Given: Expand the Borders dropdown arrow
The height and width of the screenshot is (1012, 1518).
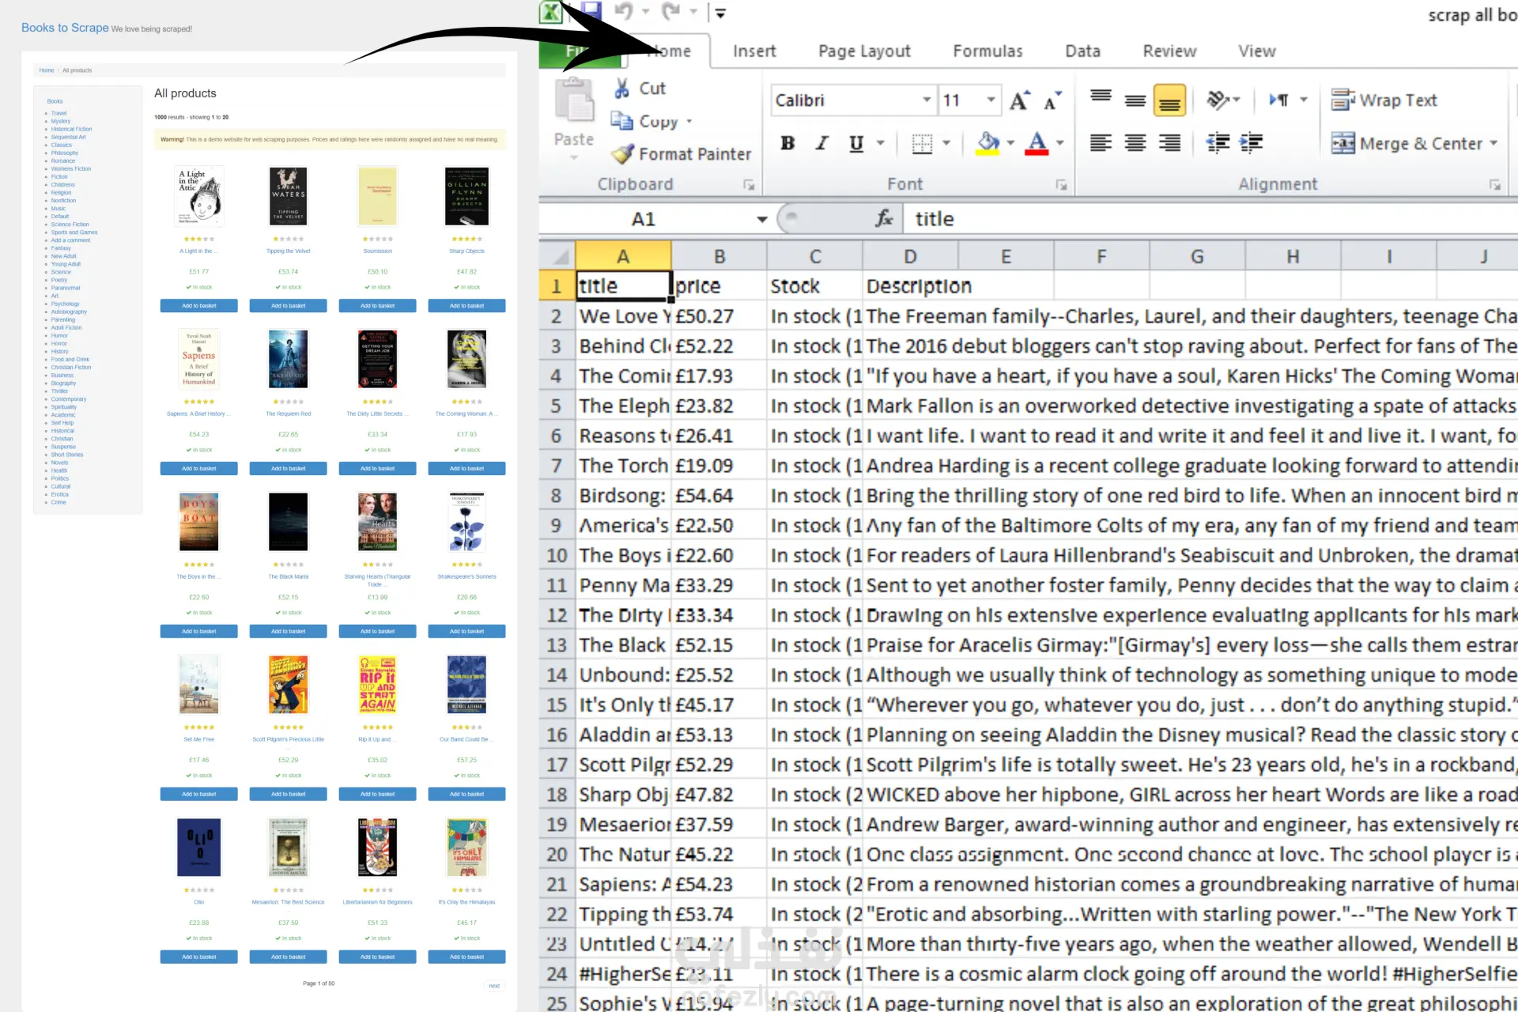Looking at the screenshot, I should [x=946, y=143].
